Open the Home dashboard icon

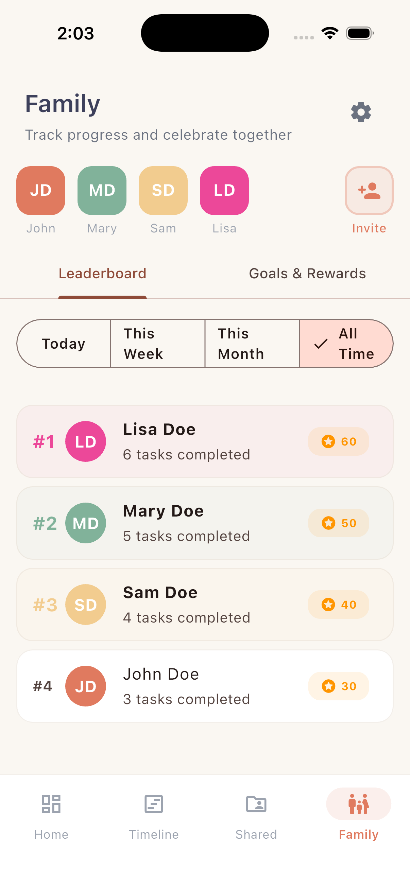[x=51, y=804]
